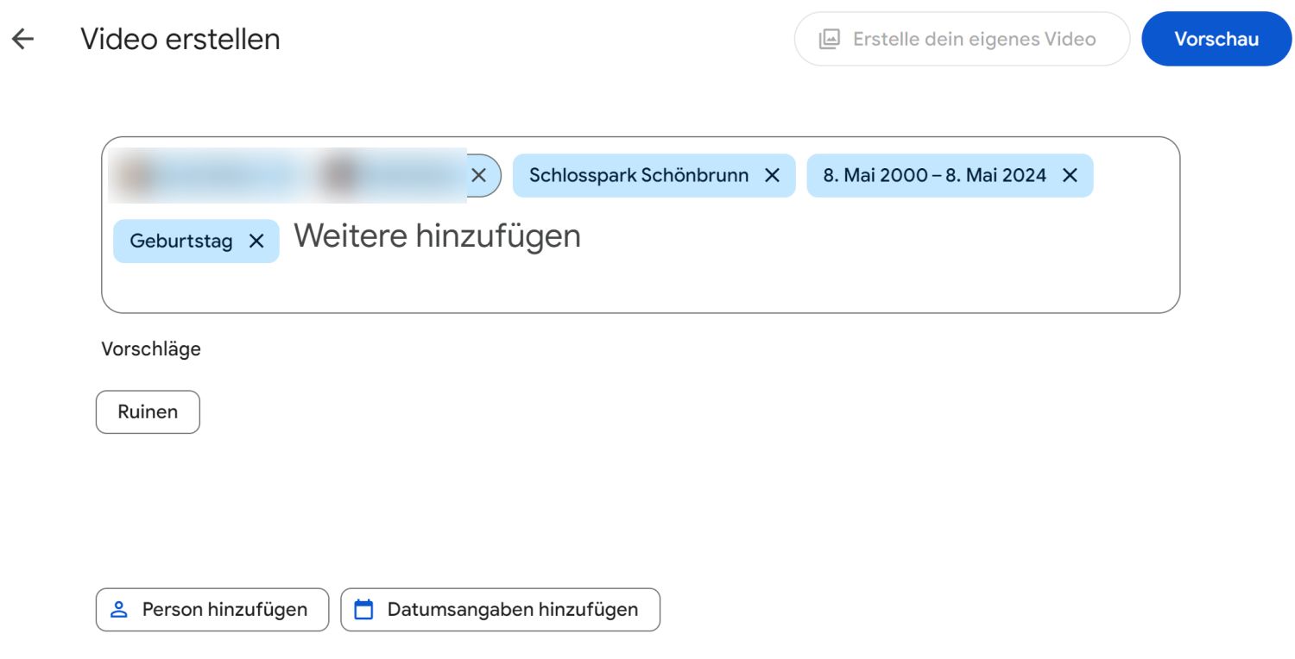Select the 'Schlosspark Schönbrunn' chip label
The width and height of the screenshot is (1295, 659).
click(x=639, y=175)
